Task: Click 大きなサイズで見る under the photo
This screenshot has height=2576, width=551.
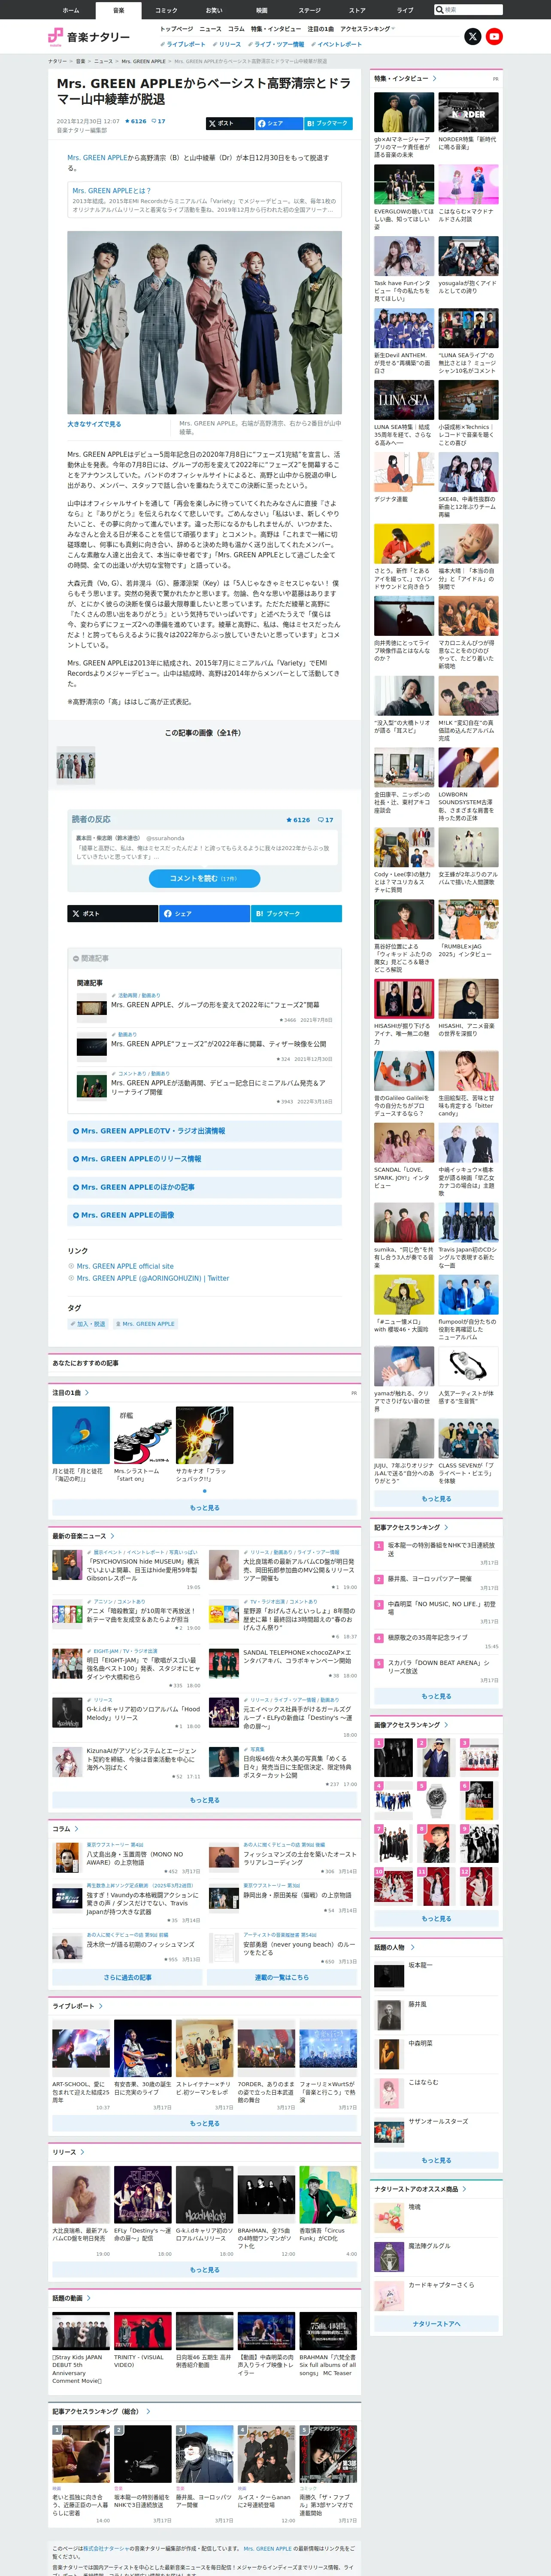Action: [x=94, y=424]
